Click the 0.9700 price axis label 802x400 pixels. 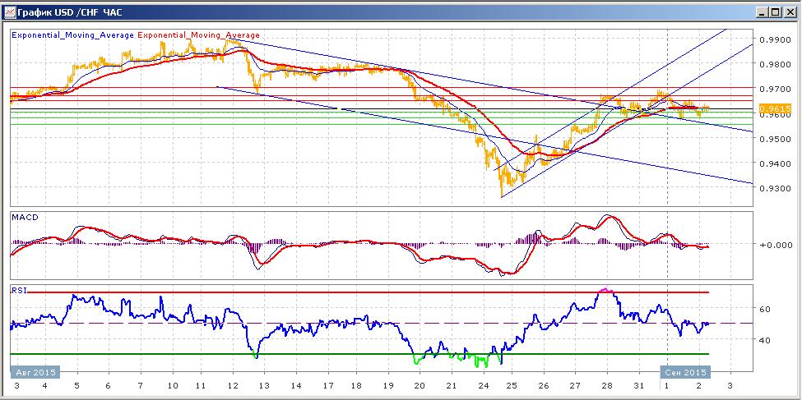(776, 90)
